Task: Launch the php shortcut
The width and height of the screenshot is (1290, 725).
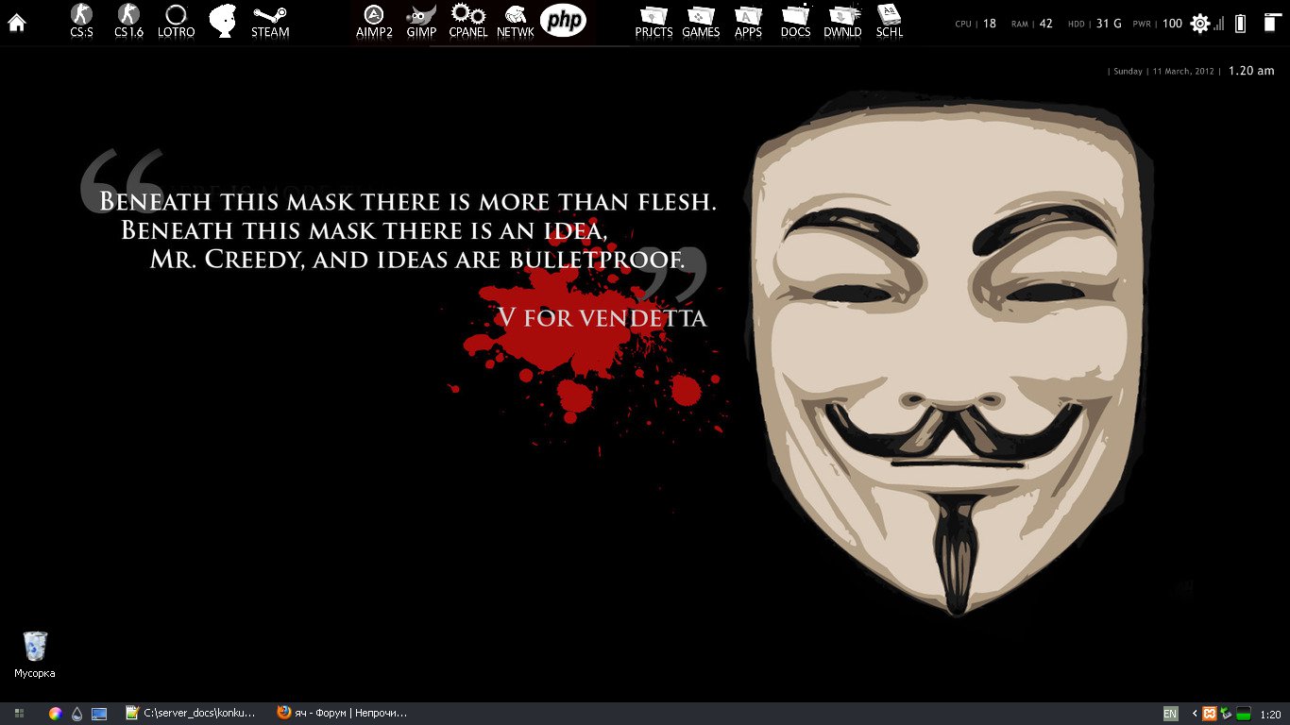Action: point(563,20)
